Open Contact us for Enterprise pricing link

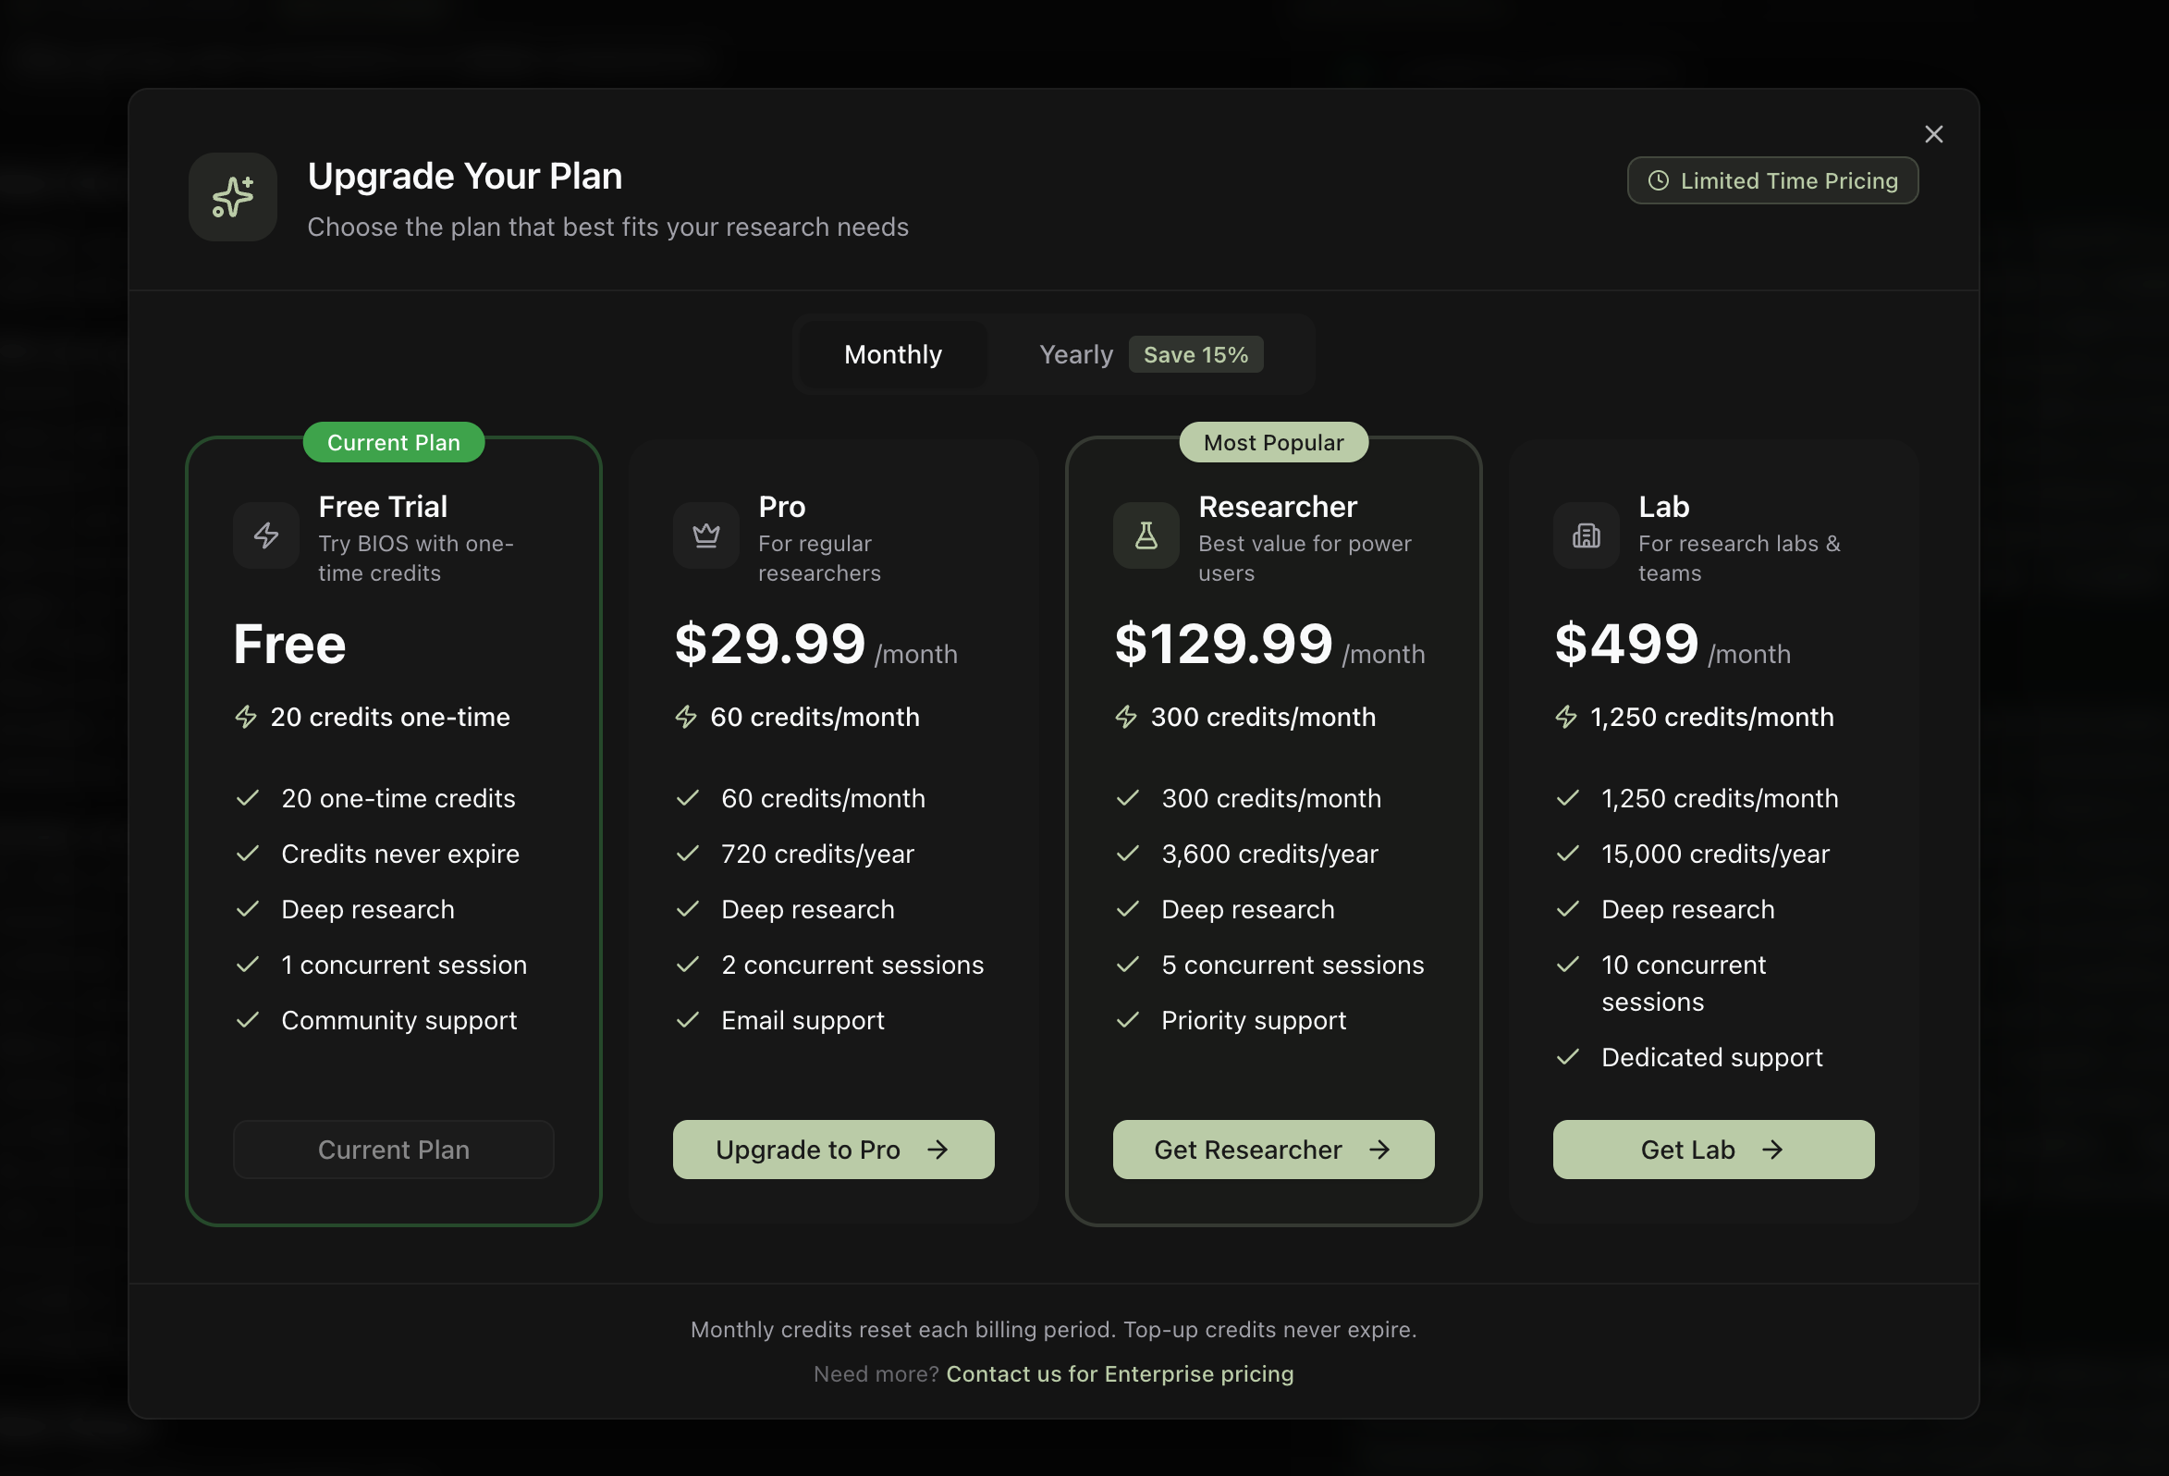(x=1119, y=1373)
